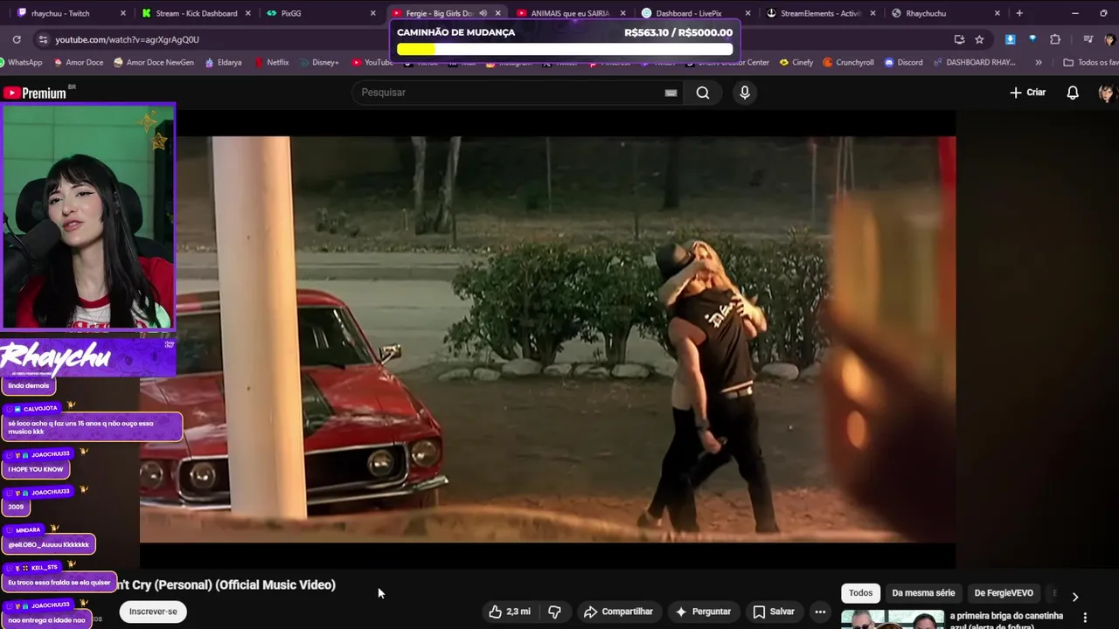Screen dimensions: 1119x629
Task: Open the site info icon in address bar
Action: [x=43, y=39]
